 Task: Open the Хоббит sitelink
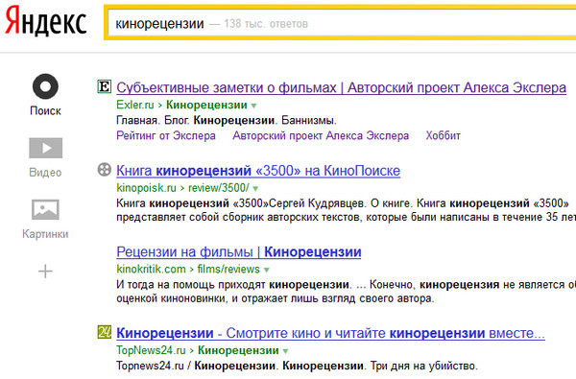(443, 136)
